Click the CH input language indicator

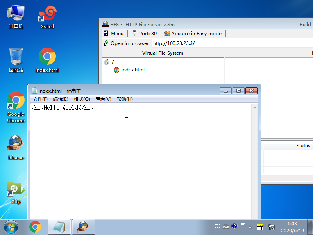pyautogui.click(x=217, y=226)
